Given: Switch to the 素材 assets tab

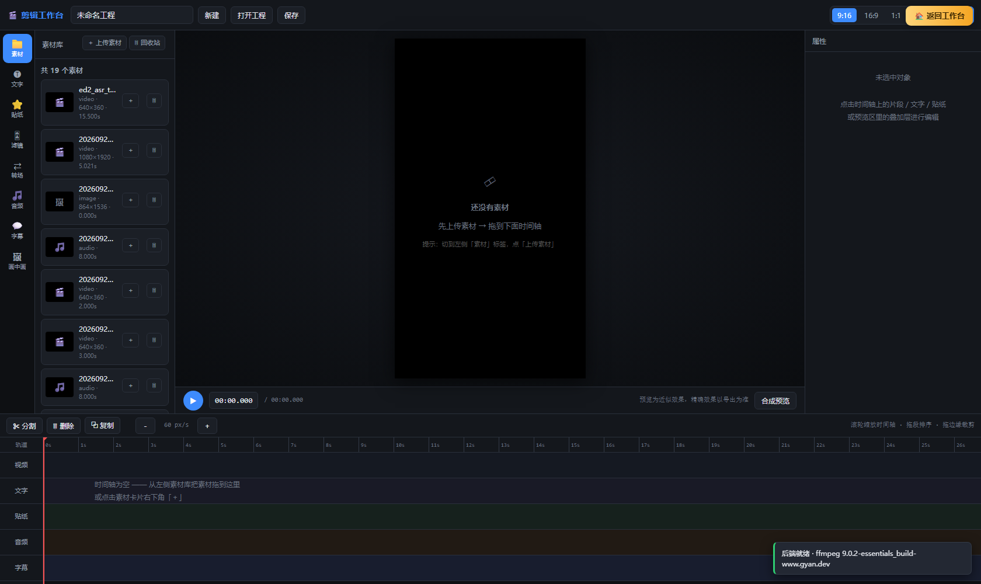Looking at the screenshot, I should [x=18, y=48].
